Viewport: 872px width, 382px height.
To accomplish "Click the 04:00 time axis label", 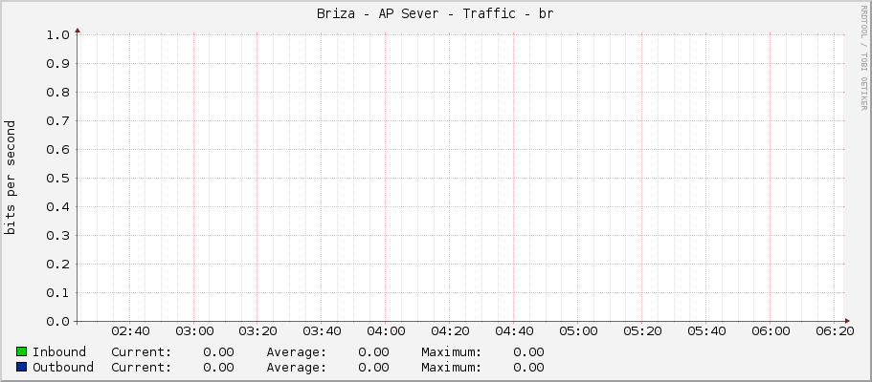I will (386, 331).
